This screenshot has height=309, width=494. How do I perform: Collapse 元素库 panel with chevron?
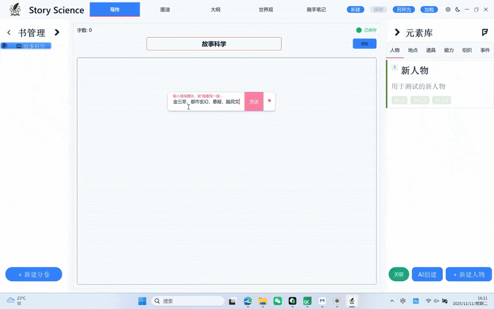[x=397, y=32]
